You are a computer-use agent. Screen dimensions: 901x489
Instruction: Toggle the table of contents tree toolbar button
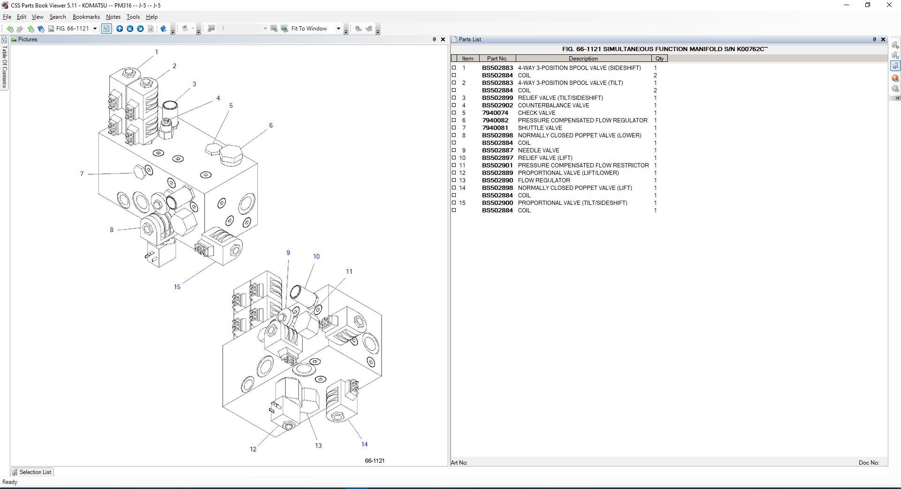point(107,29)
